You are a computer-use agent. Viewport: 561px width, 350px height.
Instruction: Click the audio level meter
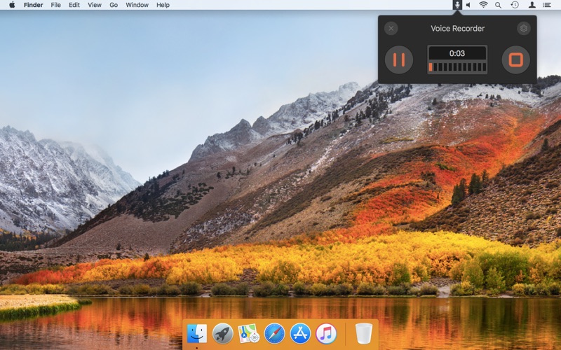pos(457,67)
